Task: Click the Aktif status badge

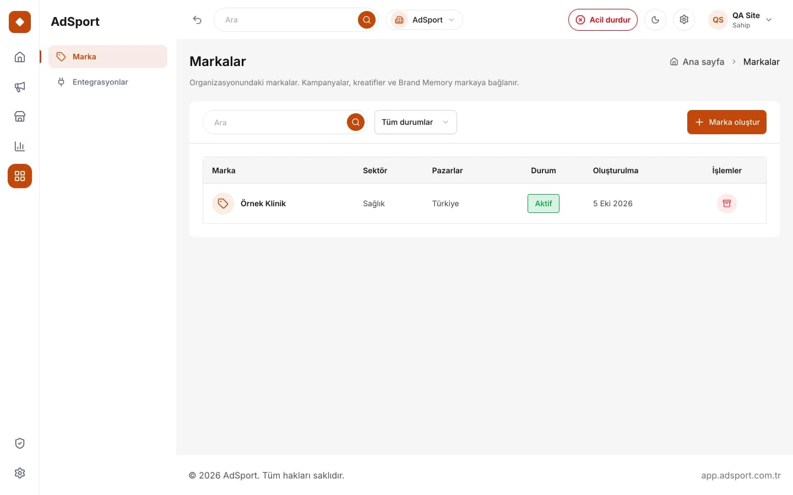Action: [x=544, y=204]
